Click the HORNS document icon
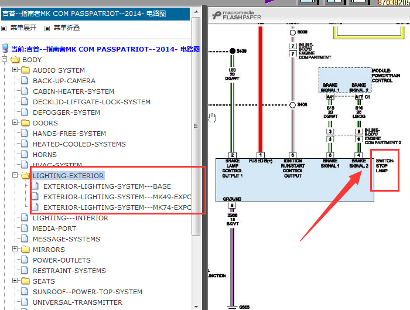The image size is (410, 310). click(x=25, y=154)
